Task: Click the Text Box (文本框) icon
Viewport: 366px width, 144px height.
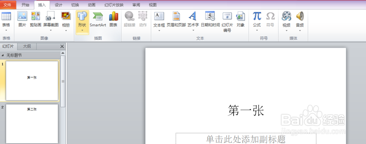Action: point(159,16)
